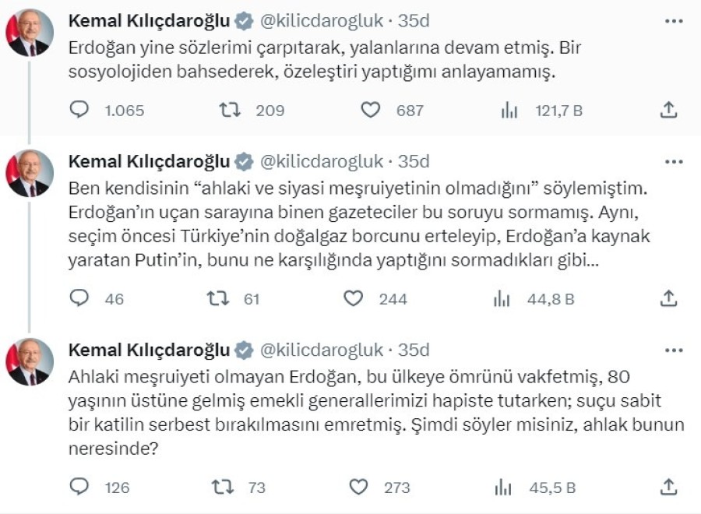The image size is (701, 514).
Task: Like the third tweet with 273 likes
Action: 358,488
